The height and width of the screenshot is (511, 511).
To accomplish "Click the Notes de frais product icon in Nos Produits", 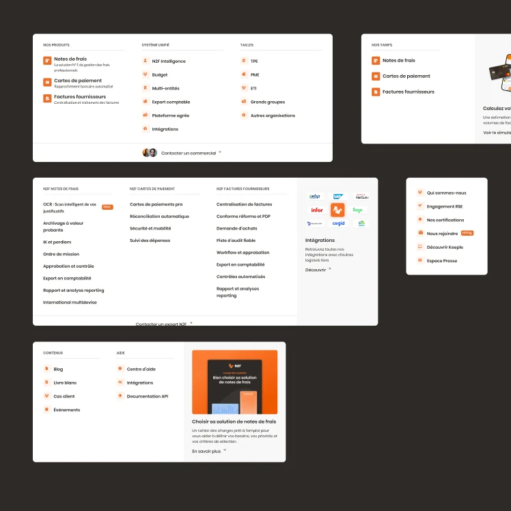I will pyautogui.click(x=47, y=61).
